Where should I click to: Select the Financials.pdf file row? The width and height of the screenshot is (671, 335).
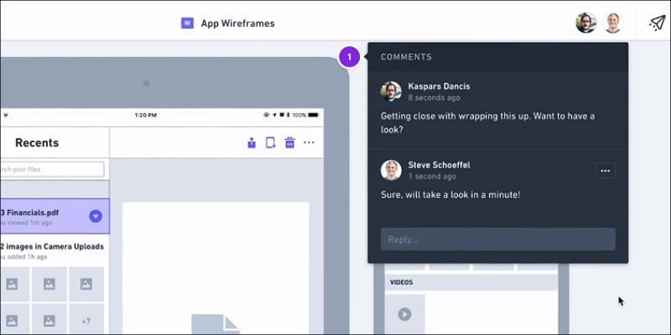(55, 216)
